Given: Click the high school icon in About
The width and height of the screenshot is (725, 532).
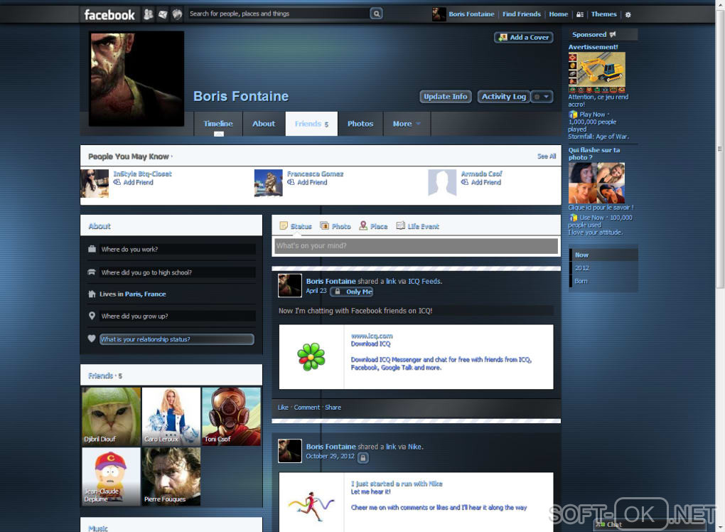Looking at the screenshot, I should (92, 272).
